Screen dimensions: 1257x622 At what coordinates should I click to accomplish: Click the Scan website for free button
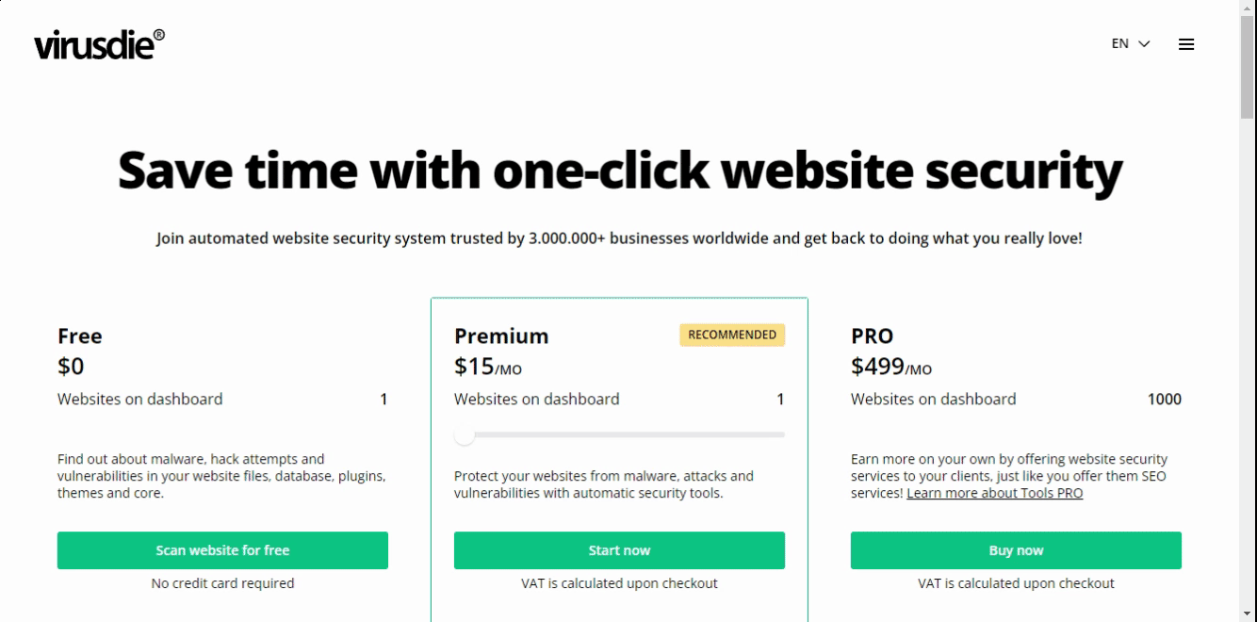point(222,550)
